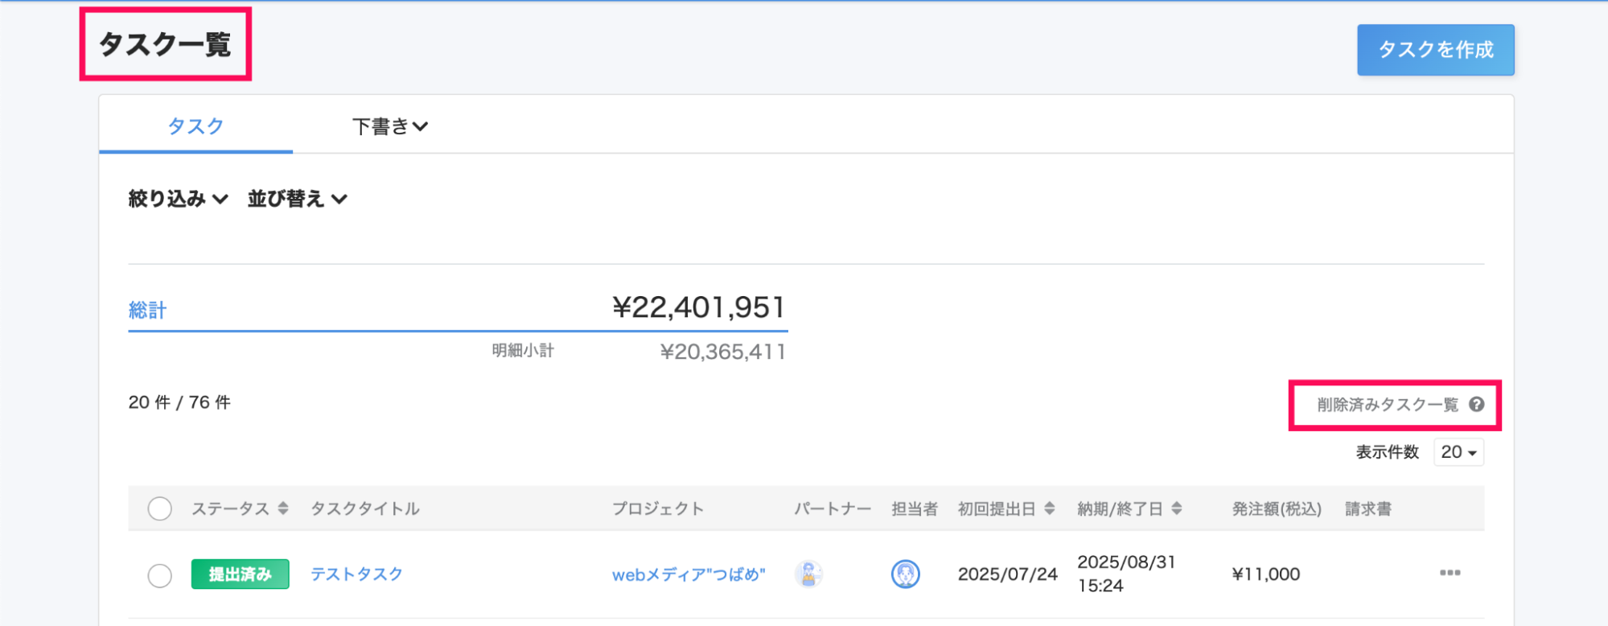The image size is (1608, 626).
Task: Sort by the ステータス column
Action: pyautogui.click(x=240, y=509)
